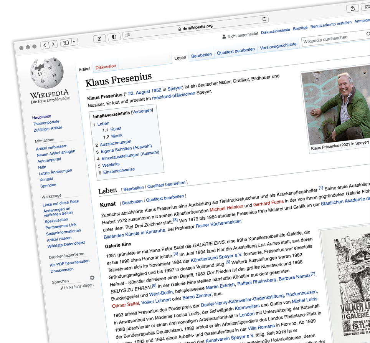Click the Spenden sidebar link

coord(48,185)
